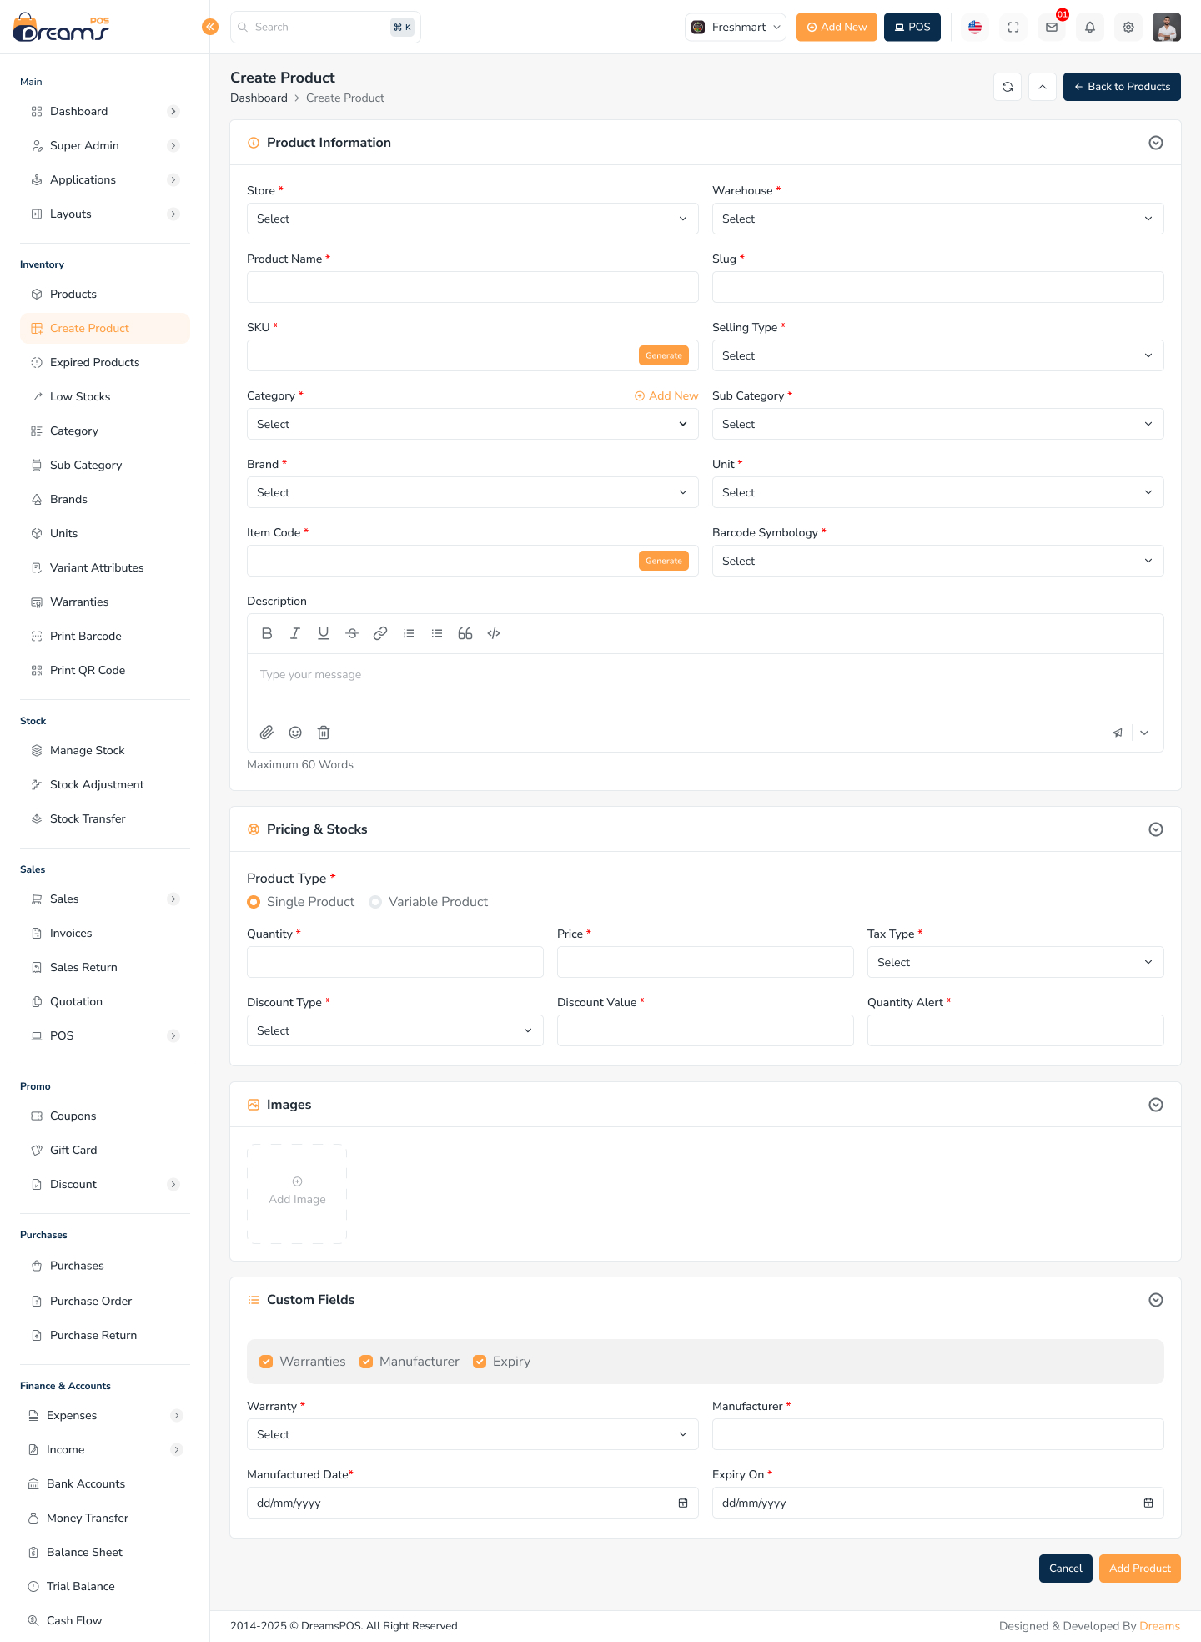Viewport: 1201px width, 1642px height.
Task: Toggle the Expiry checkbox
Action: coord(480,1362)
